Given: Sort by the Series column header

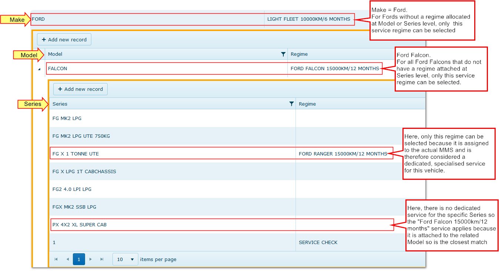Looking at the screenshot, I should 60,104.
